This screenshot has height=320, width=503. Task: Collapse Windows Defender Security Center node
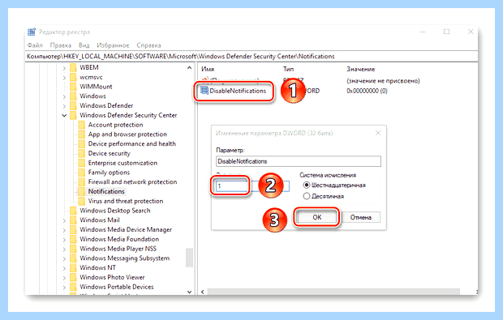[x=64, y=115]
